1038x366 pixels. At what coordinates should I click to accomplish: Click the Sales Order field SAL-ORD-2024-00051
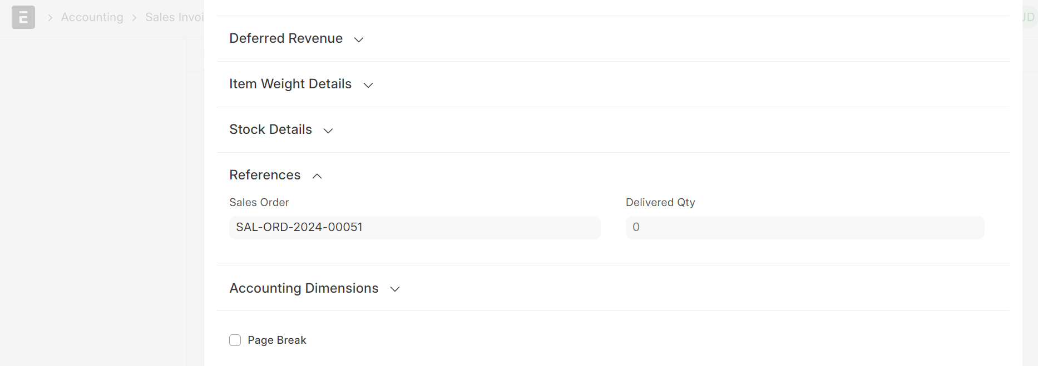tap(415, 228)
